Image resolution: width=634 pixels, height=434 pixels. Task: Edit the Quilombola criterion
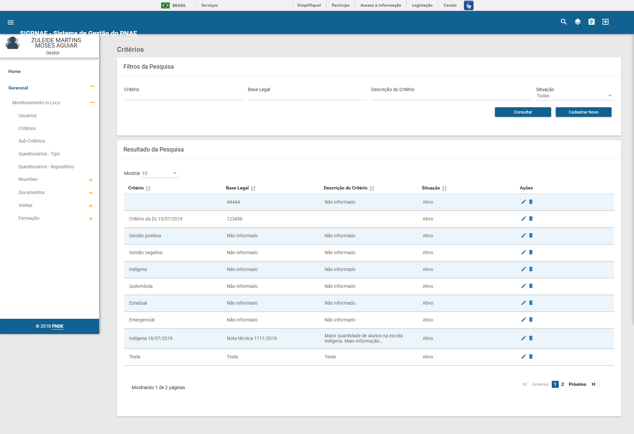523,286
